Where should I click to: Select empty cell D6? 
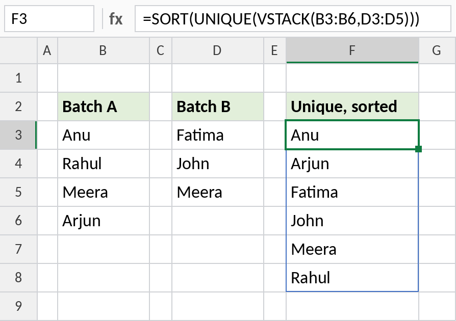click(217, 220)
